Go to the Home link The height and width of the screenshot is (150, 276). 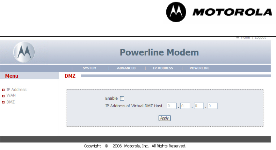tap(245, 38)
